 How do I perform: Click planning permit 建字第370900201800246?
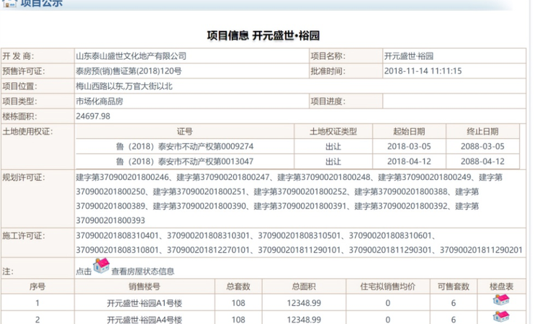122,177
